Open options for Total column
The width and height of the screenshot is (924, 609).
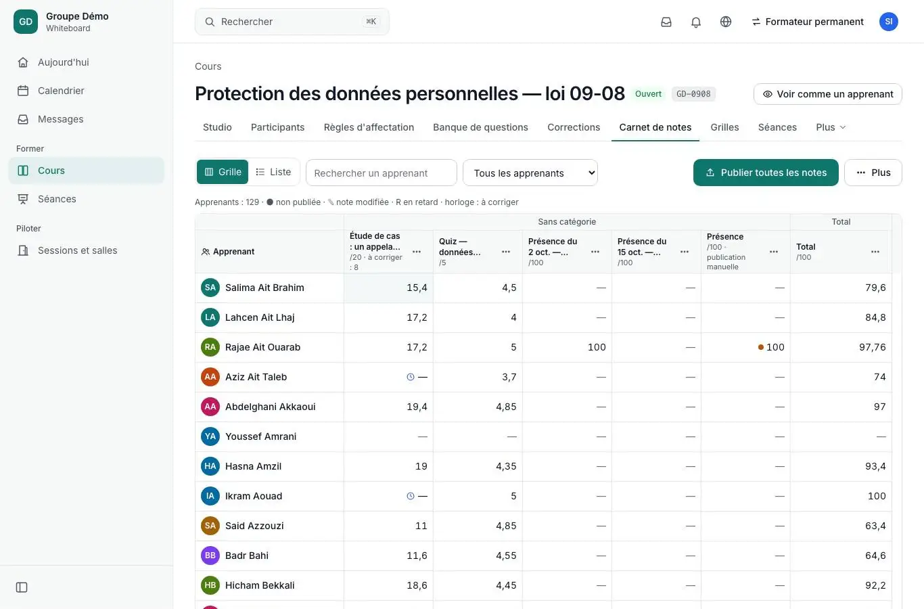pos(875,252)
